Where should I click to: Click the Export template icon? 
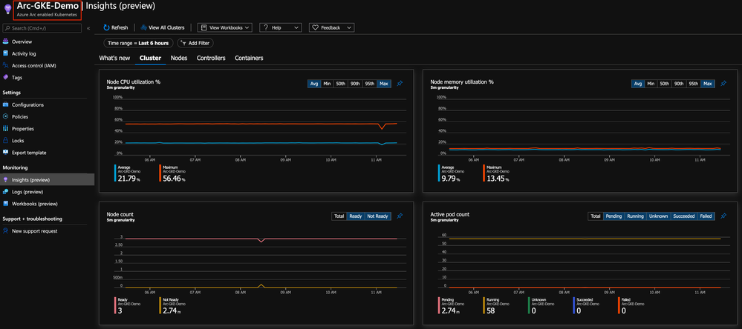click(6, 153)
